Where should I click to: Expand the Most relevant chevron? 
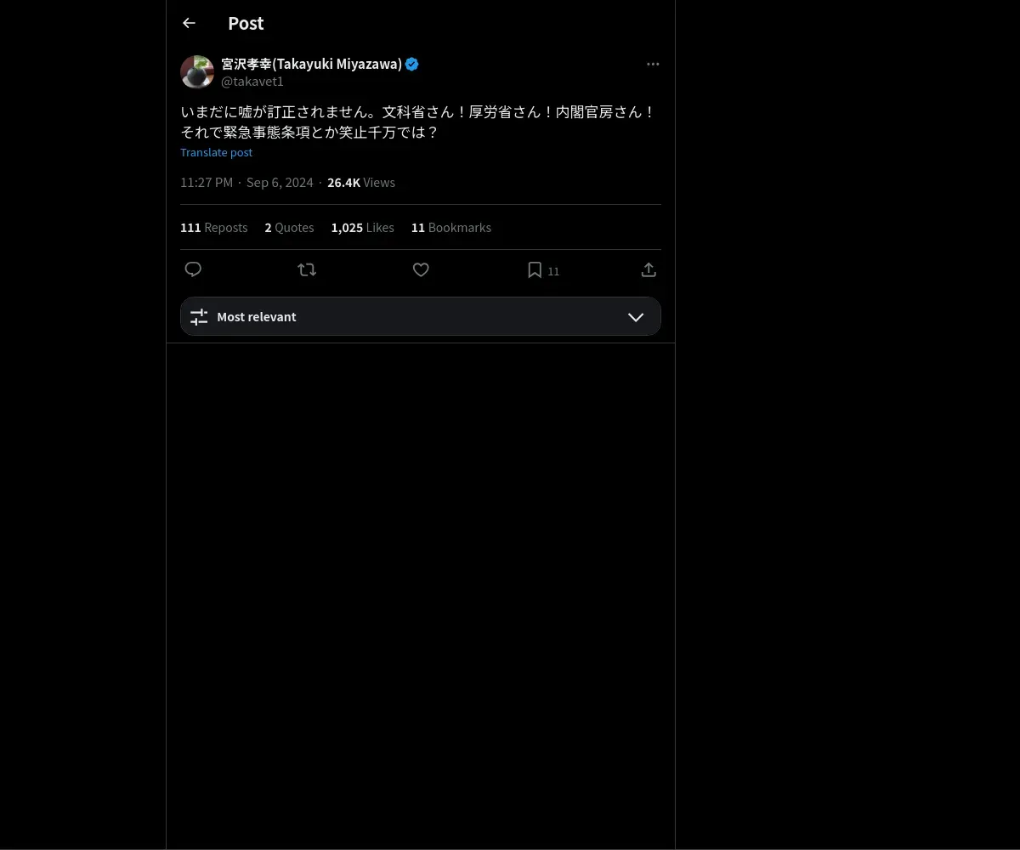[636, 317]
